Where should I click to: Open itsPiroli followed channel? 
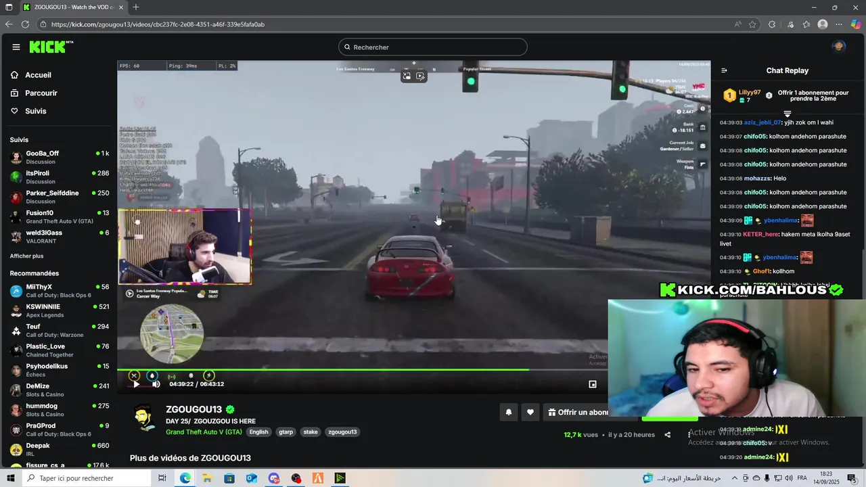[x=59, y=177]
